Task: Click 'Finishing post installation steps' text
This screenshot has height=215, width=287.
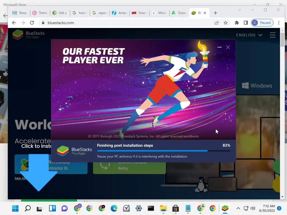Action: point(125,145)
